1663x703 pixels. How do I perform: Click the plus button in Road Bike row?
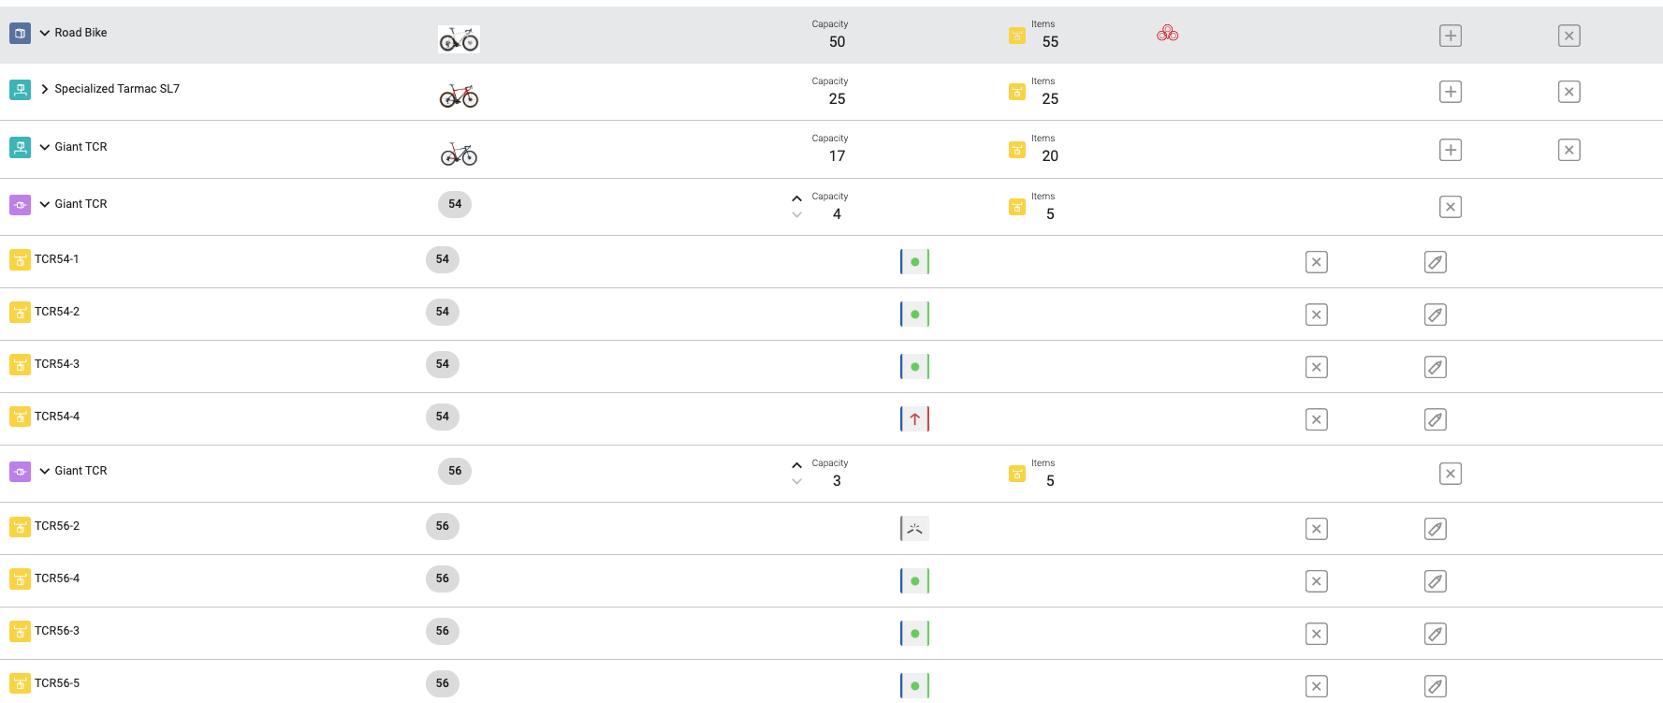click(1450, 36)
